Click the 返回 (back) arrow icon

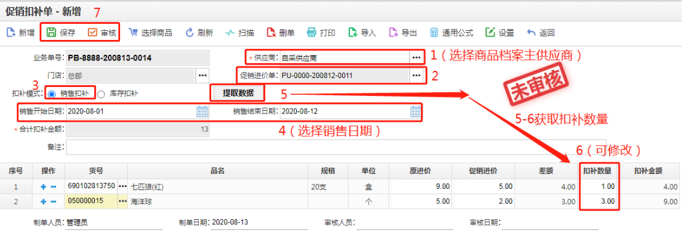pyautogui.click(x=531, y=32)
